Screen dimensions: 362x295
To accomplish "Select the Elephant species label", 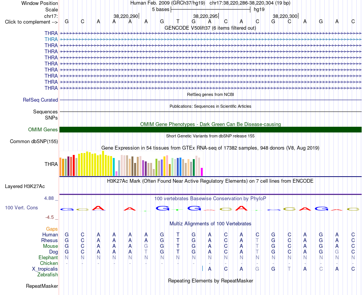I will click(48, 258).
